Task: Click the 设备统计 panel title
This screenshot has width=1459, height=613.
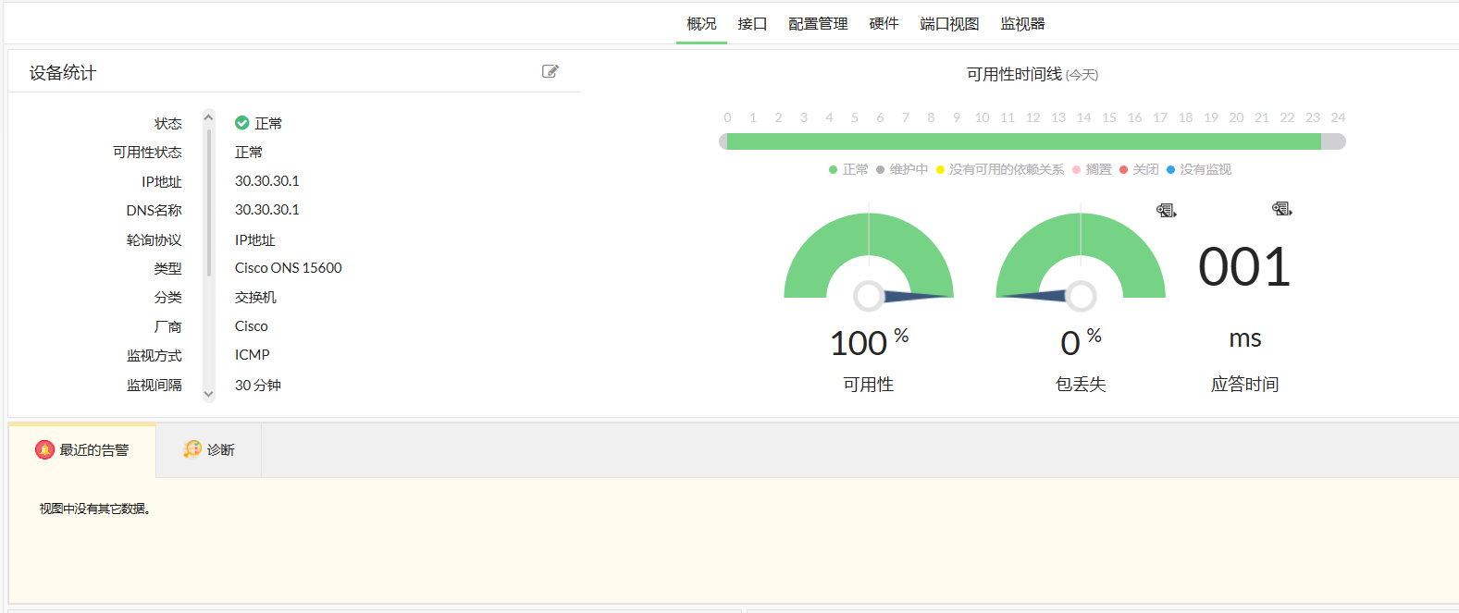Action: 63,73
